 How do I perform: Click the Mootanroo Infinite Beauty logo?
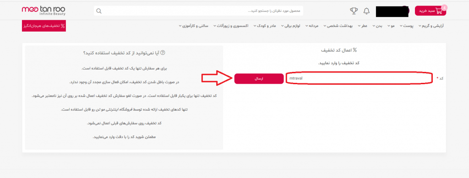(x=44, y=11)
